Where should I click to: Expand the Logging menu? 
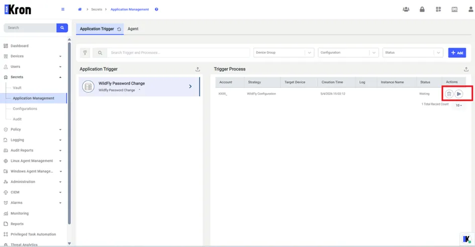point(33,140)
